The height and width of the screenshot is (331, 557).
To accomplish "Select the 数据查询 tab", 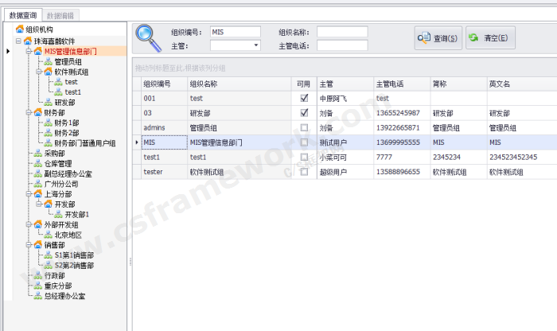I will click(22, 15).
